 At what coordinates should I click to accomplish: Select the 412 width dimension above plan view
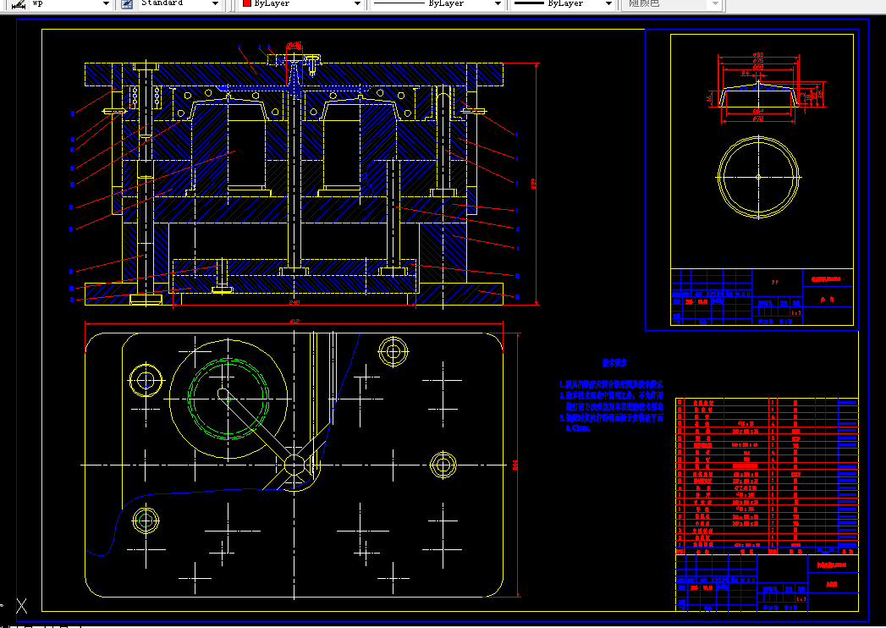[294, 321]
